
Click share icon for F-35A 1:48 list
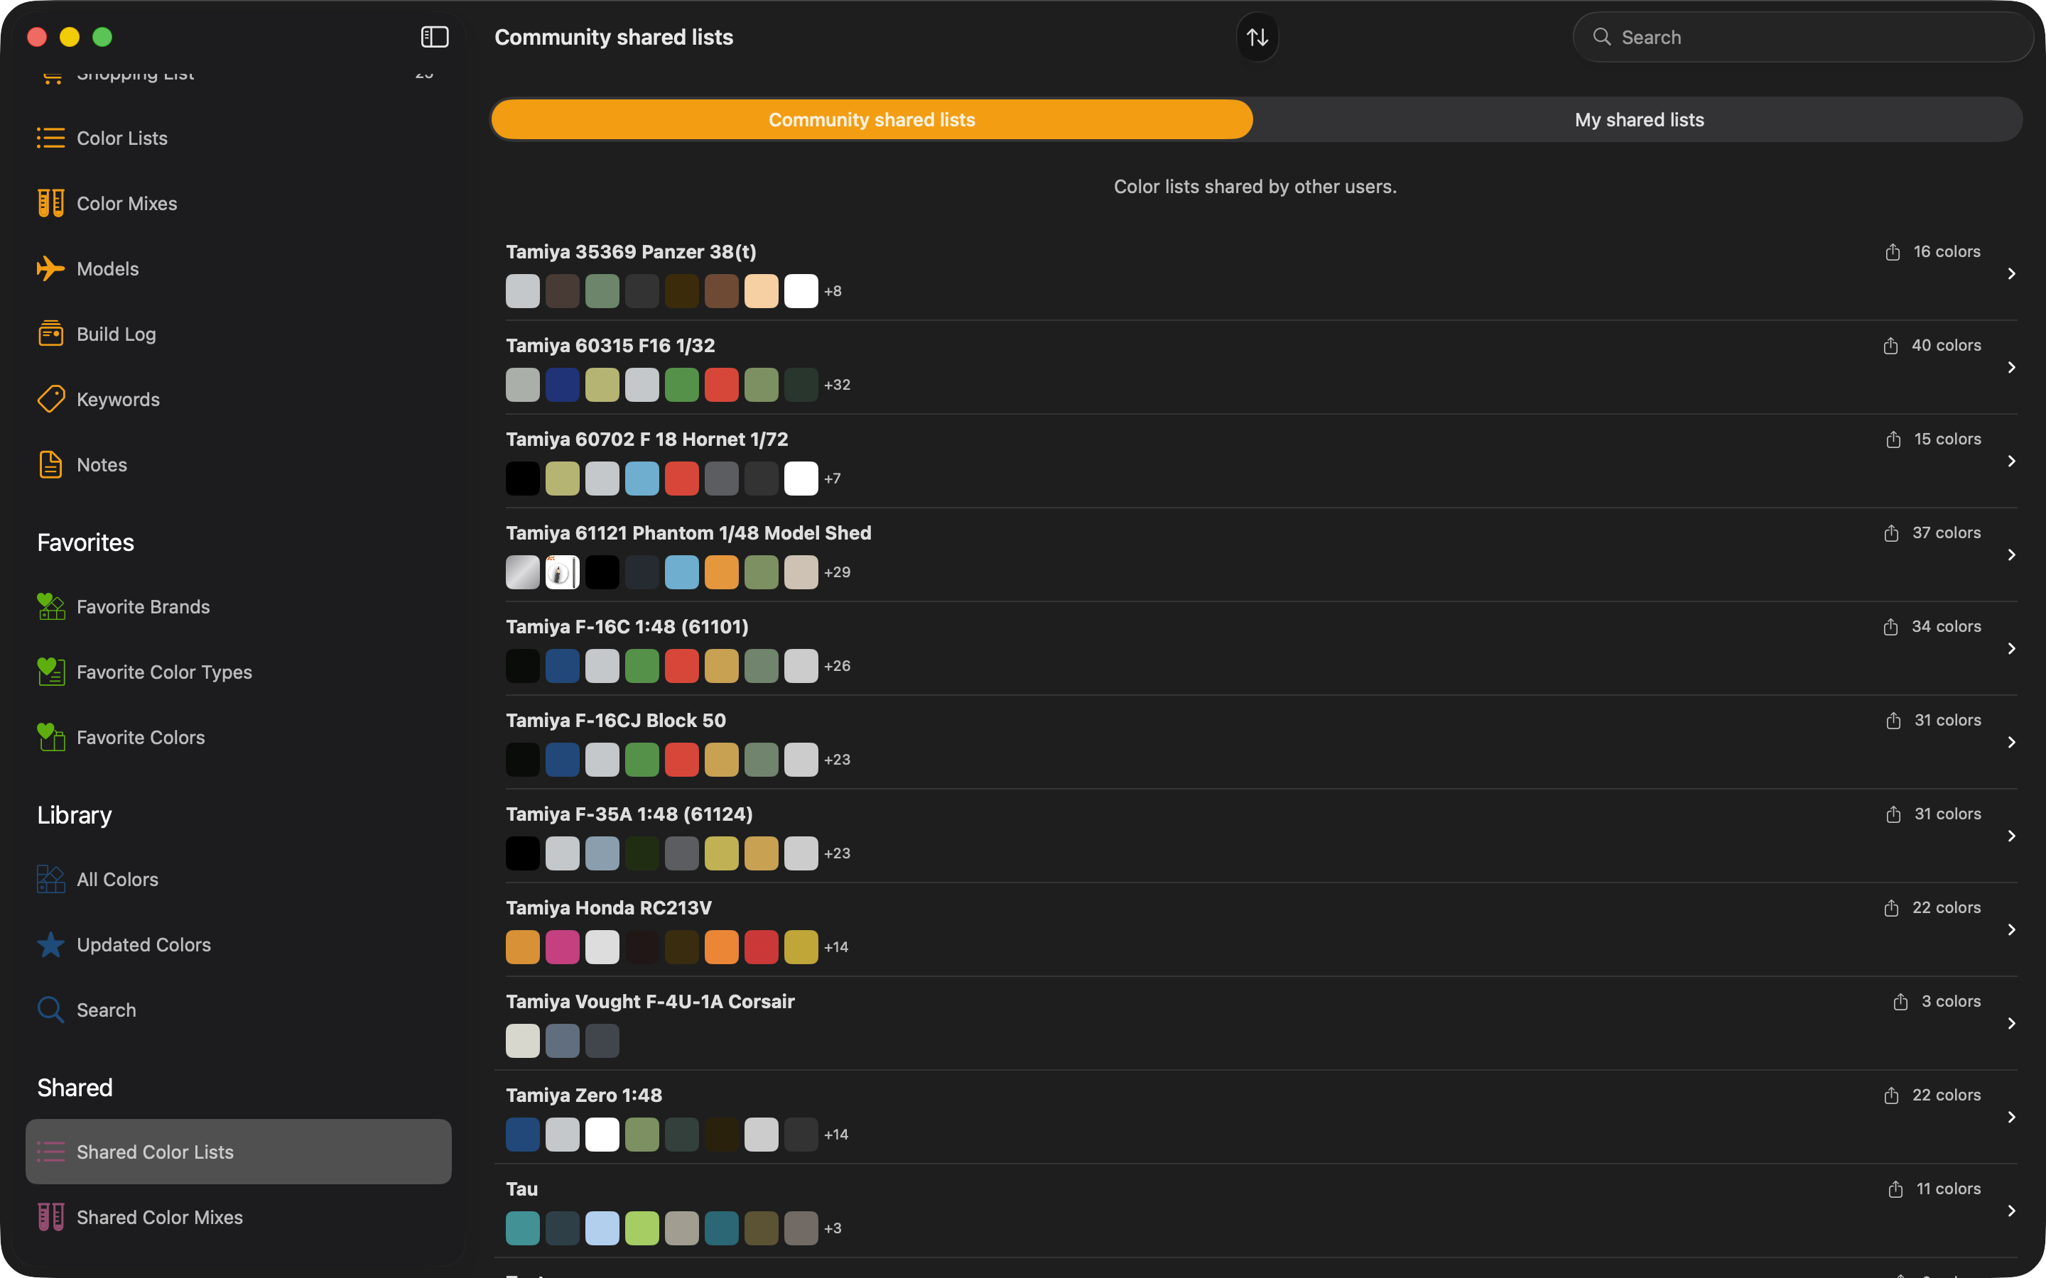pyautogui.click(x=1893, y=814)
